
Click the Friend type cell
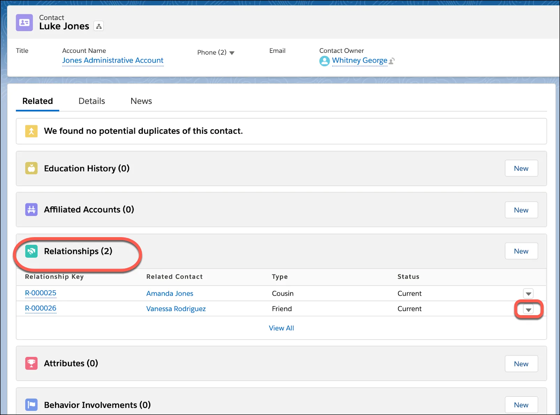coord(282,309)
